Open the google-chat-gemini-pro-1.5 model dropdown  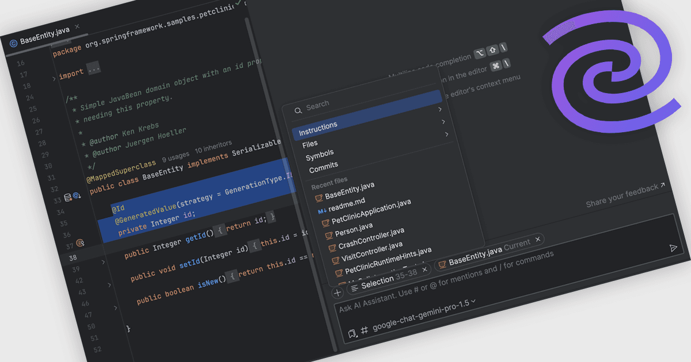pos(425,314)
